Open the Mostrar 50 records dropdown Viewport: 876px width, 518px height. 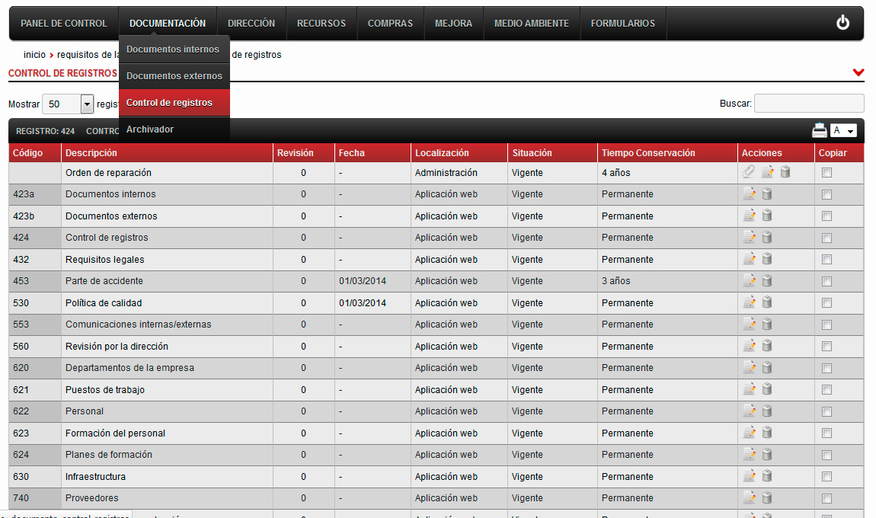(x=68, y=104)
